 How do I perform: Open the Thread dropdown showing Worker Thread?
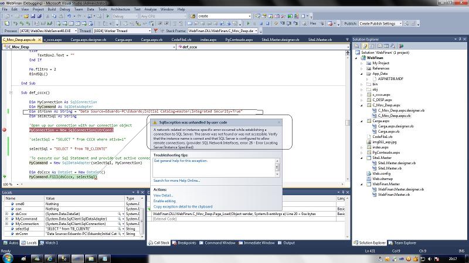(x=149, y=31)
